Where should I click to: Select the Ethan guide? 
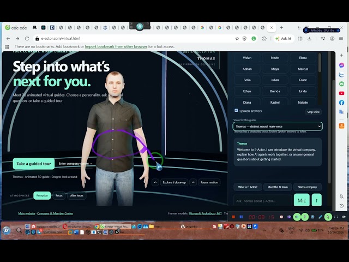(x=247, y=91)
